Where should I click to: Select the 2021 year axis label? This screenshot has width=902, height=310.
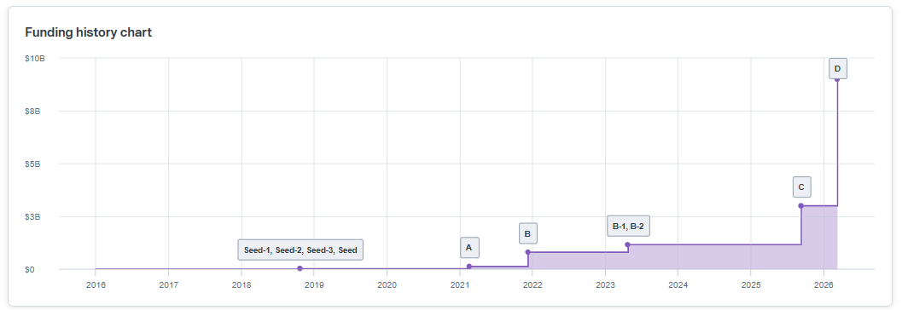[460, 284]
